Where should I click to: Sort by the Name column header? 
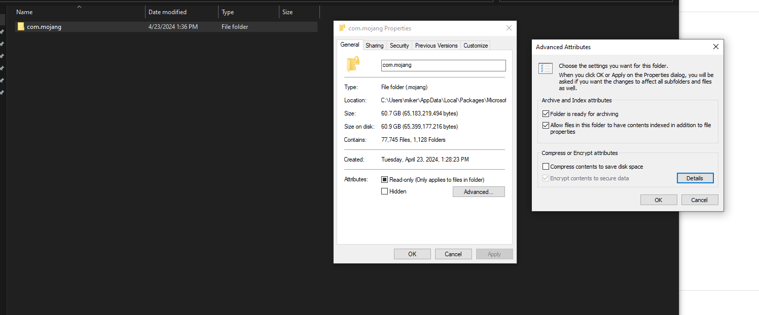coord(80,12)
